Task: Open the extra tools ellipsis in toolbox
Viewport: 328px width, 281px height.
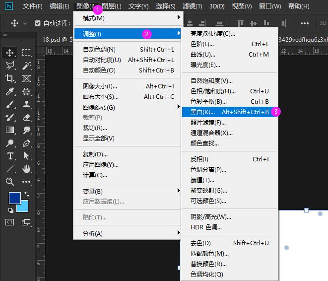Action: point(26,182)
